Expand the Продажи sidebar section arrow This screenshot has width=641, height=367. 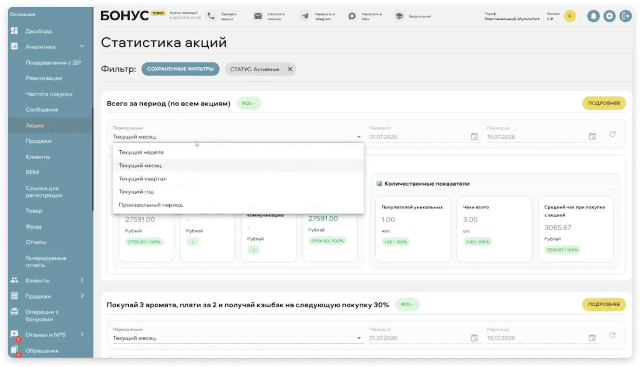(82, 296)
